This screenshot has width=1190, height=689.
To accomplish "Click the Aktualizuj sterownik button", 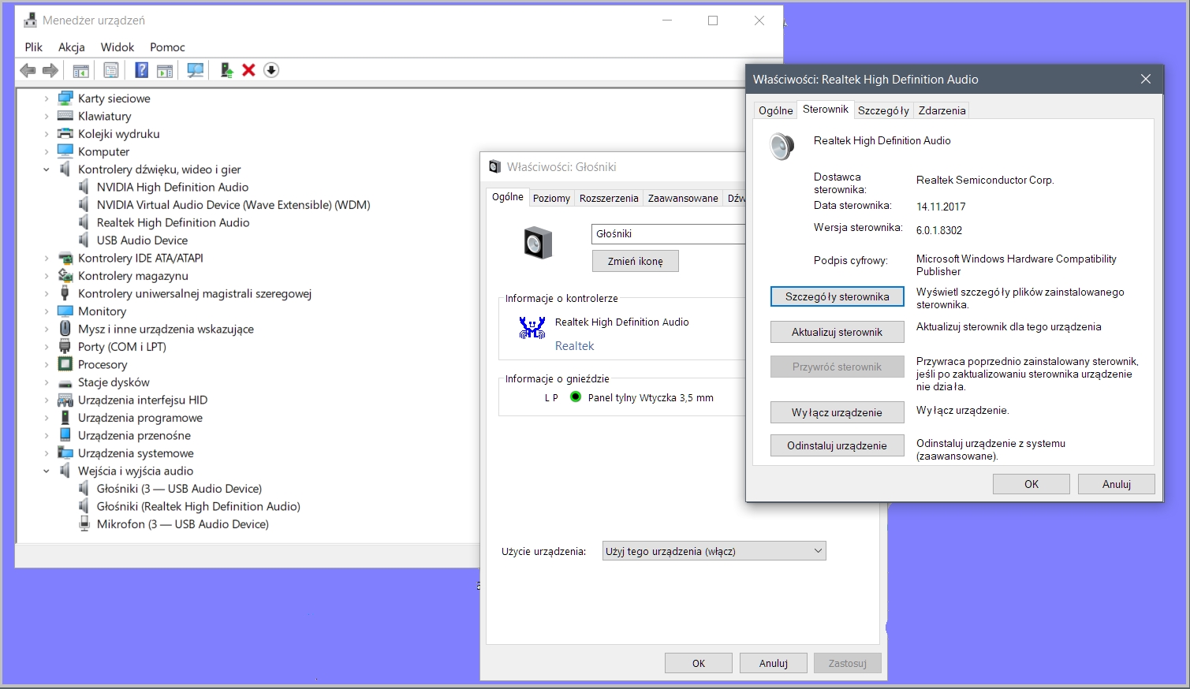I will [837, 332].
